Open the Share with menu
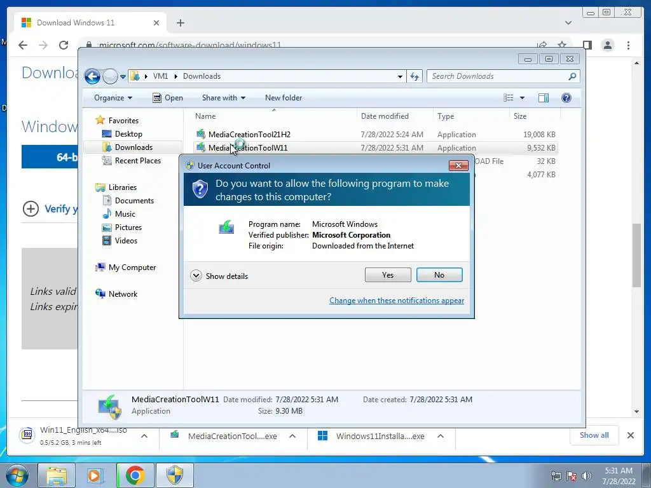 223,98
